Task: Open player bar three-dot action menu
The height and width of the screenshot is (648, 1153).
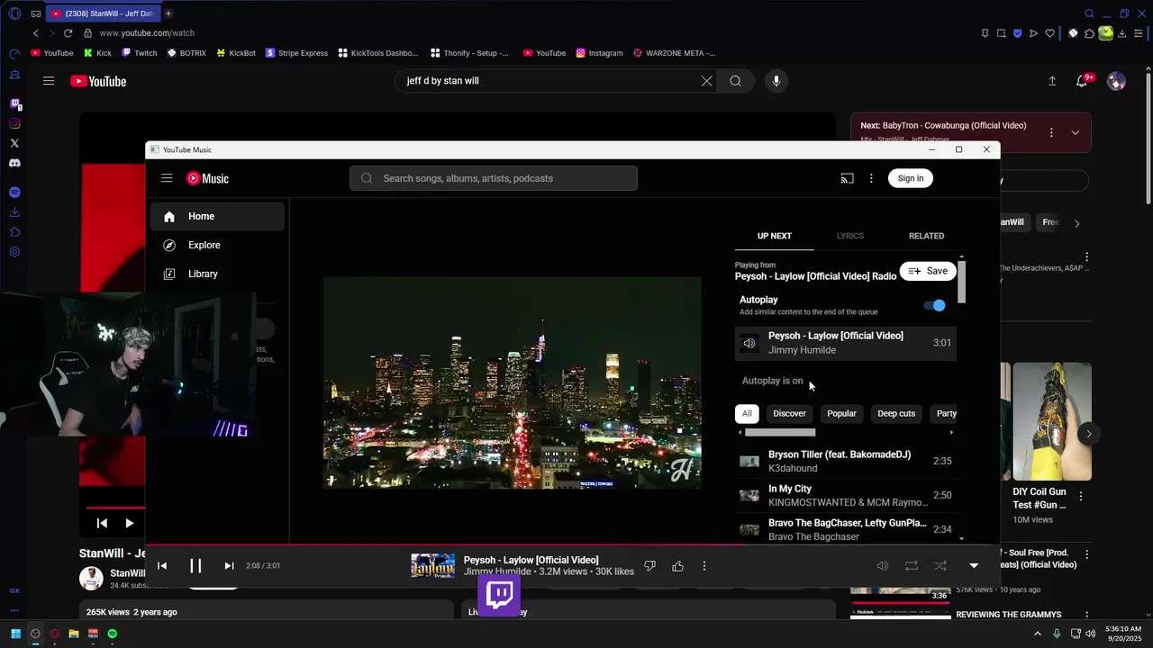Action: pos(704,566)
